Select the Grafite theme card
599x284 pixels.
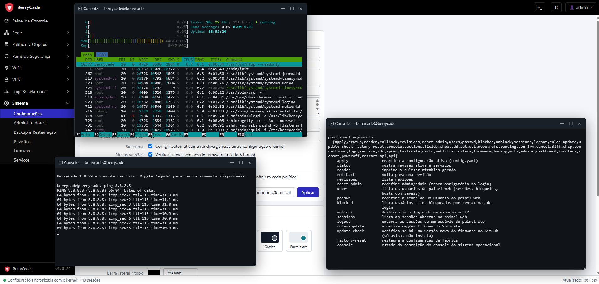[x=270, y=241]
